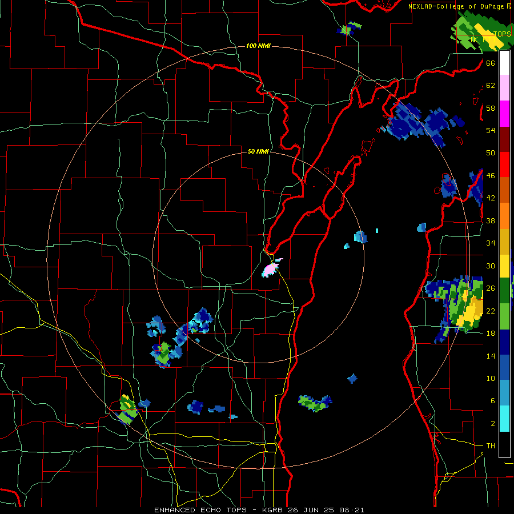
Task: Select the yellow legend swatch
Action: pos(504,266)
